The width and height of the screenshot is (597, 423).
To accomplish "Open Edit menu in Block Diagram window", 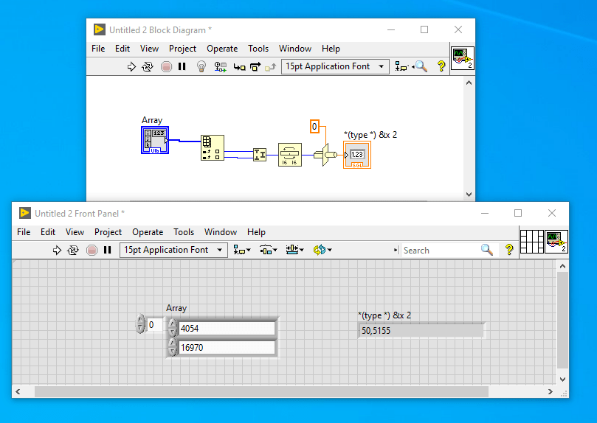I will point(122,49).
